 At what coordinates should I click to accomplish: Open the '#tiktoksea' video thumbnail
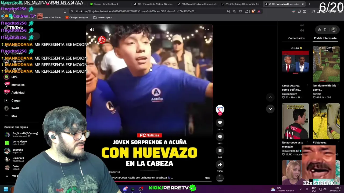tap(326, 121)
